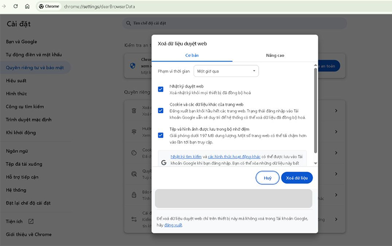Open Tệp đã tải xuống section
Screen dimensions: 392x246
24,164
